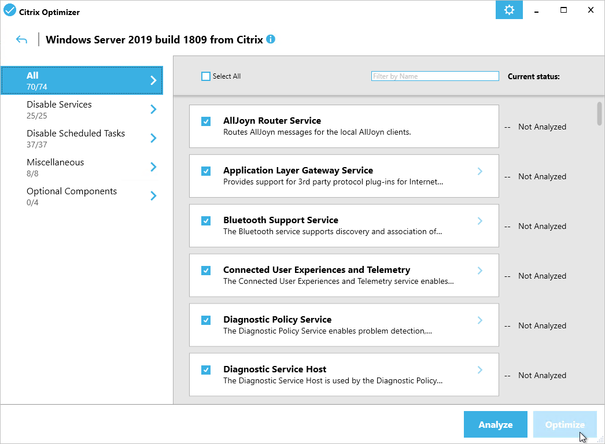This screenshot has width=605, height=444.
Task: Select the Miscellaneous category
Action: (x=82, y=167)
